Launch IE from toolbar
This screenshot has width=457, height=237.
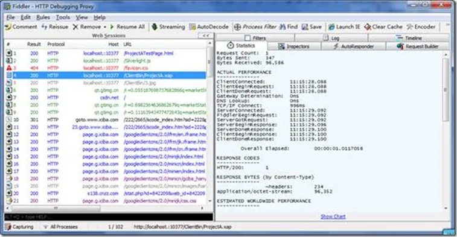(x=344, y=27)
